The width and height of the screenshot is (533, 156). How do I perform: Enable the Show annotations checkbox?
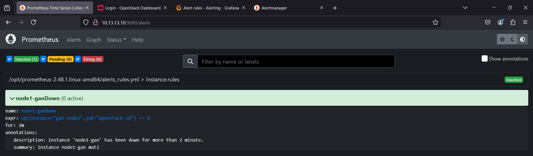point(484,59)
